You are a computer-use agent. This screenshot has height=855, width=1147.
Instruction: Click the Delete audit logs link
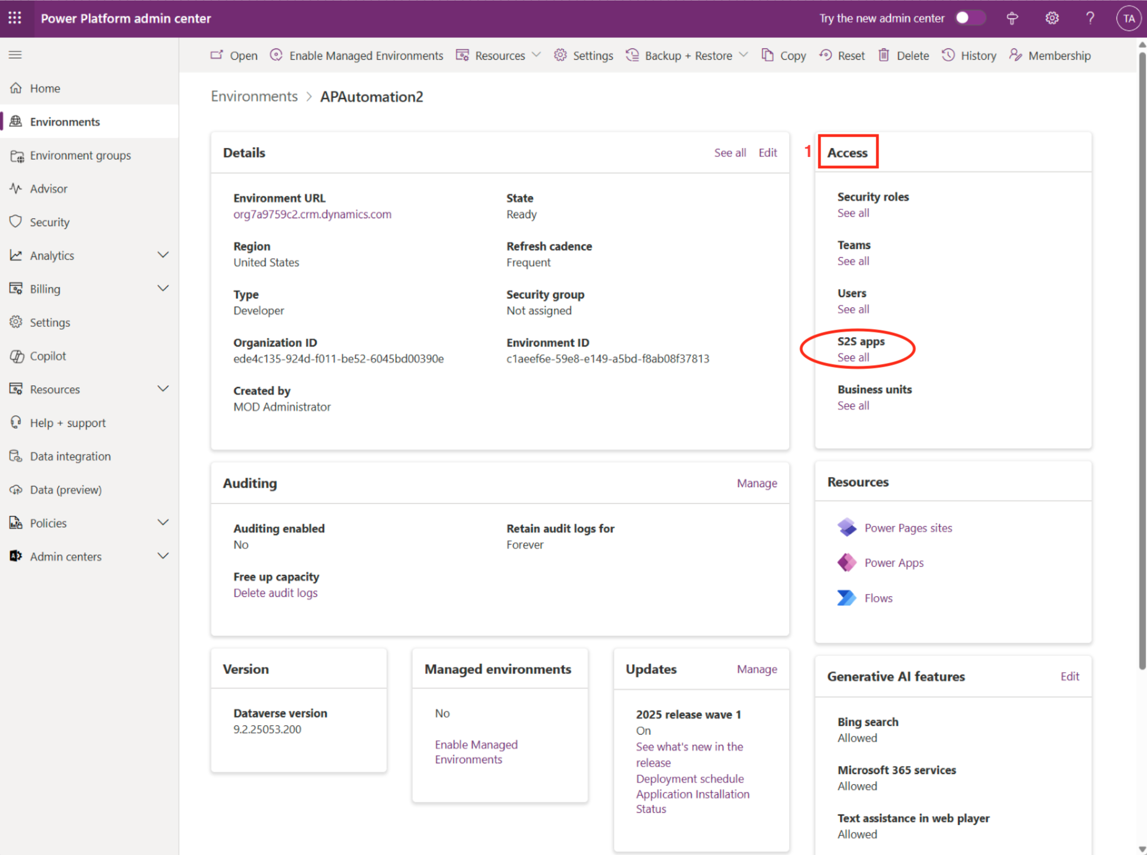tap(275, 593)
